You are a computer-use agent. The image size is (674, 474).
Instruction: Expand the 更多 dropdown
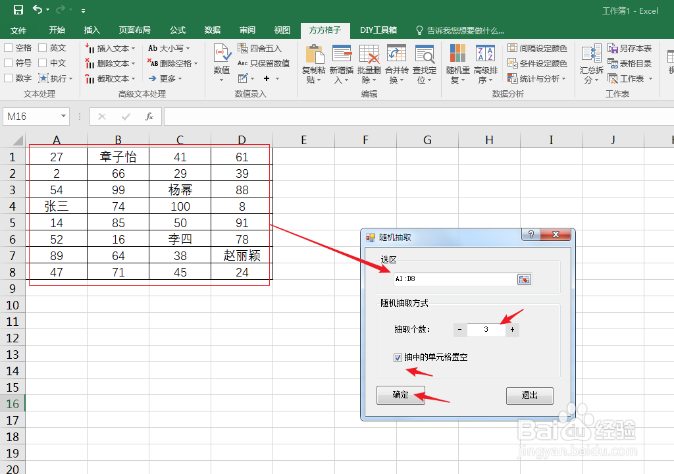[180, 79]
